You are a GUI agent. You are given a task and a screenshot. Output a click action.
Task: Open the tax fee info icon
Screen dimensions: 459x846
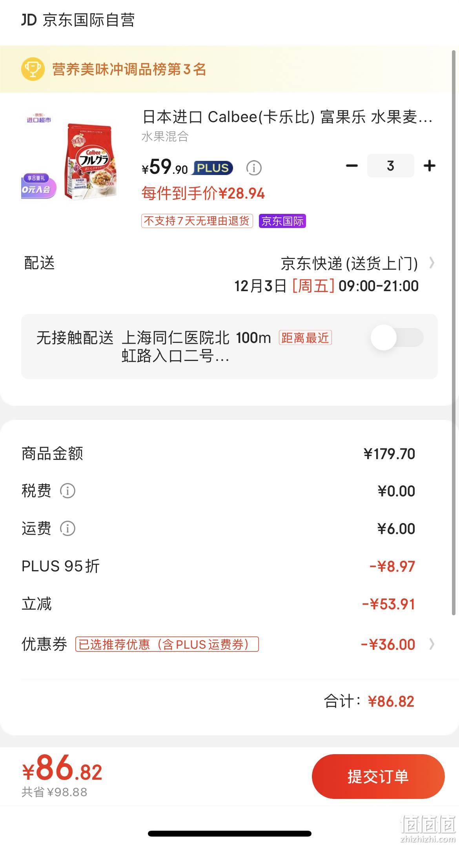point(67,490)
